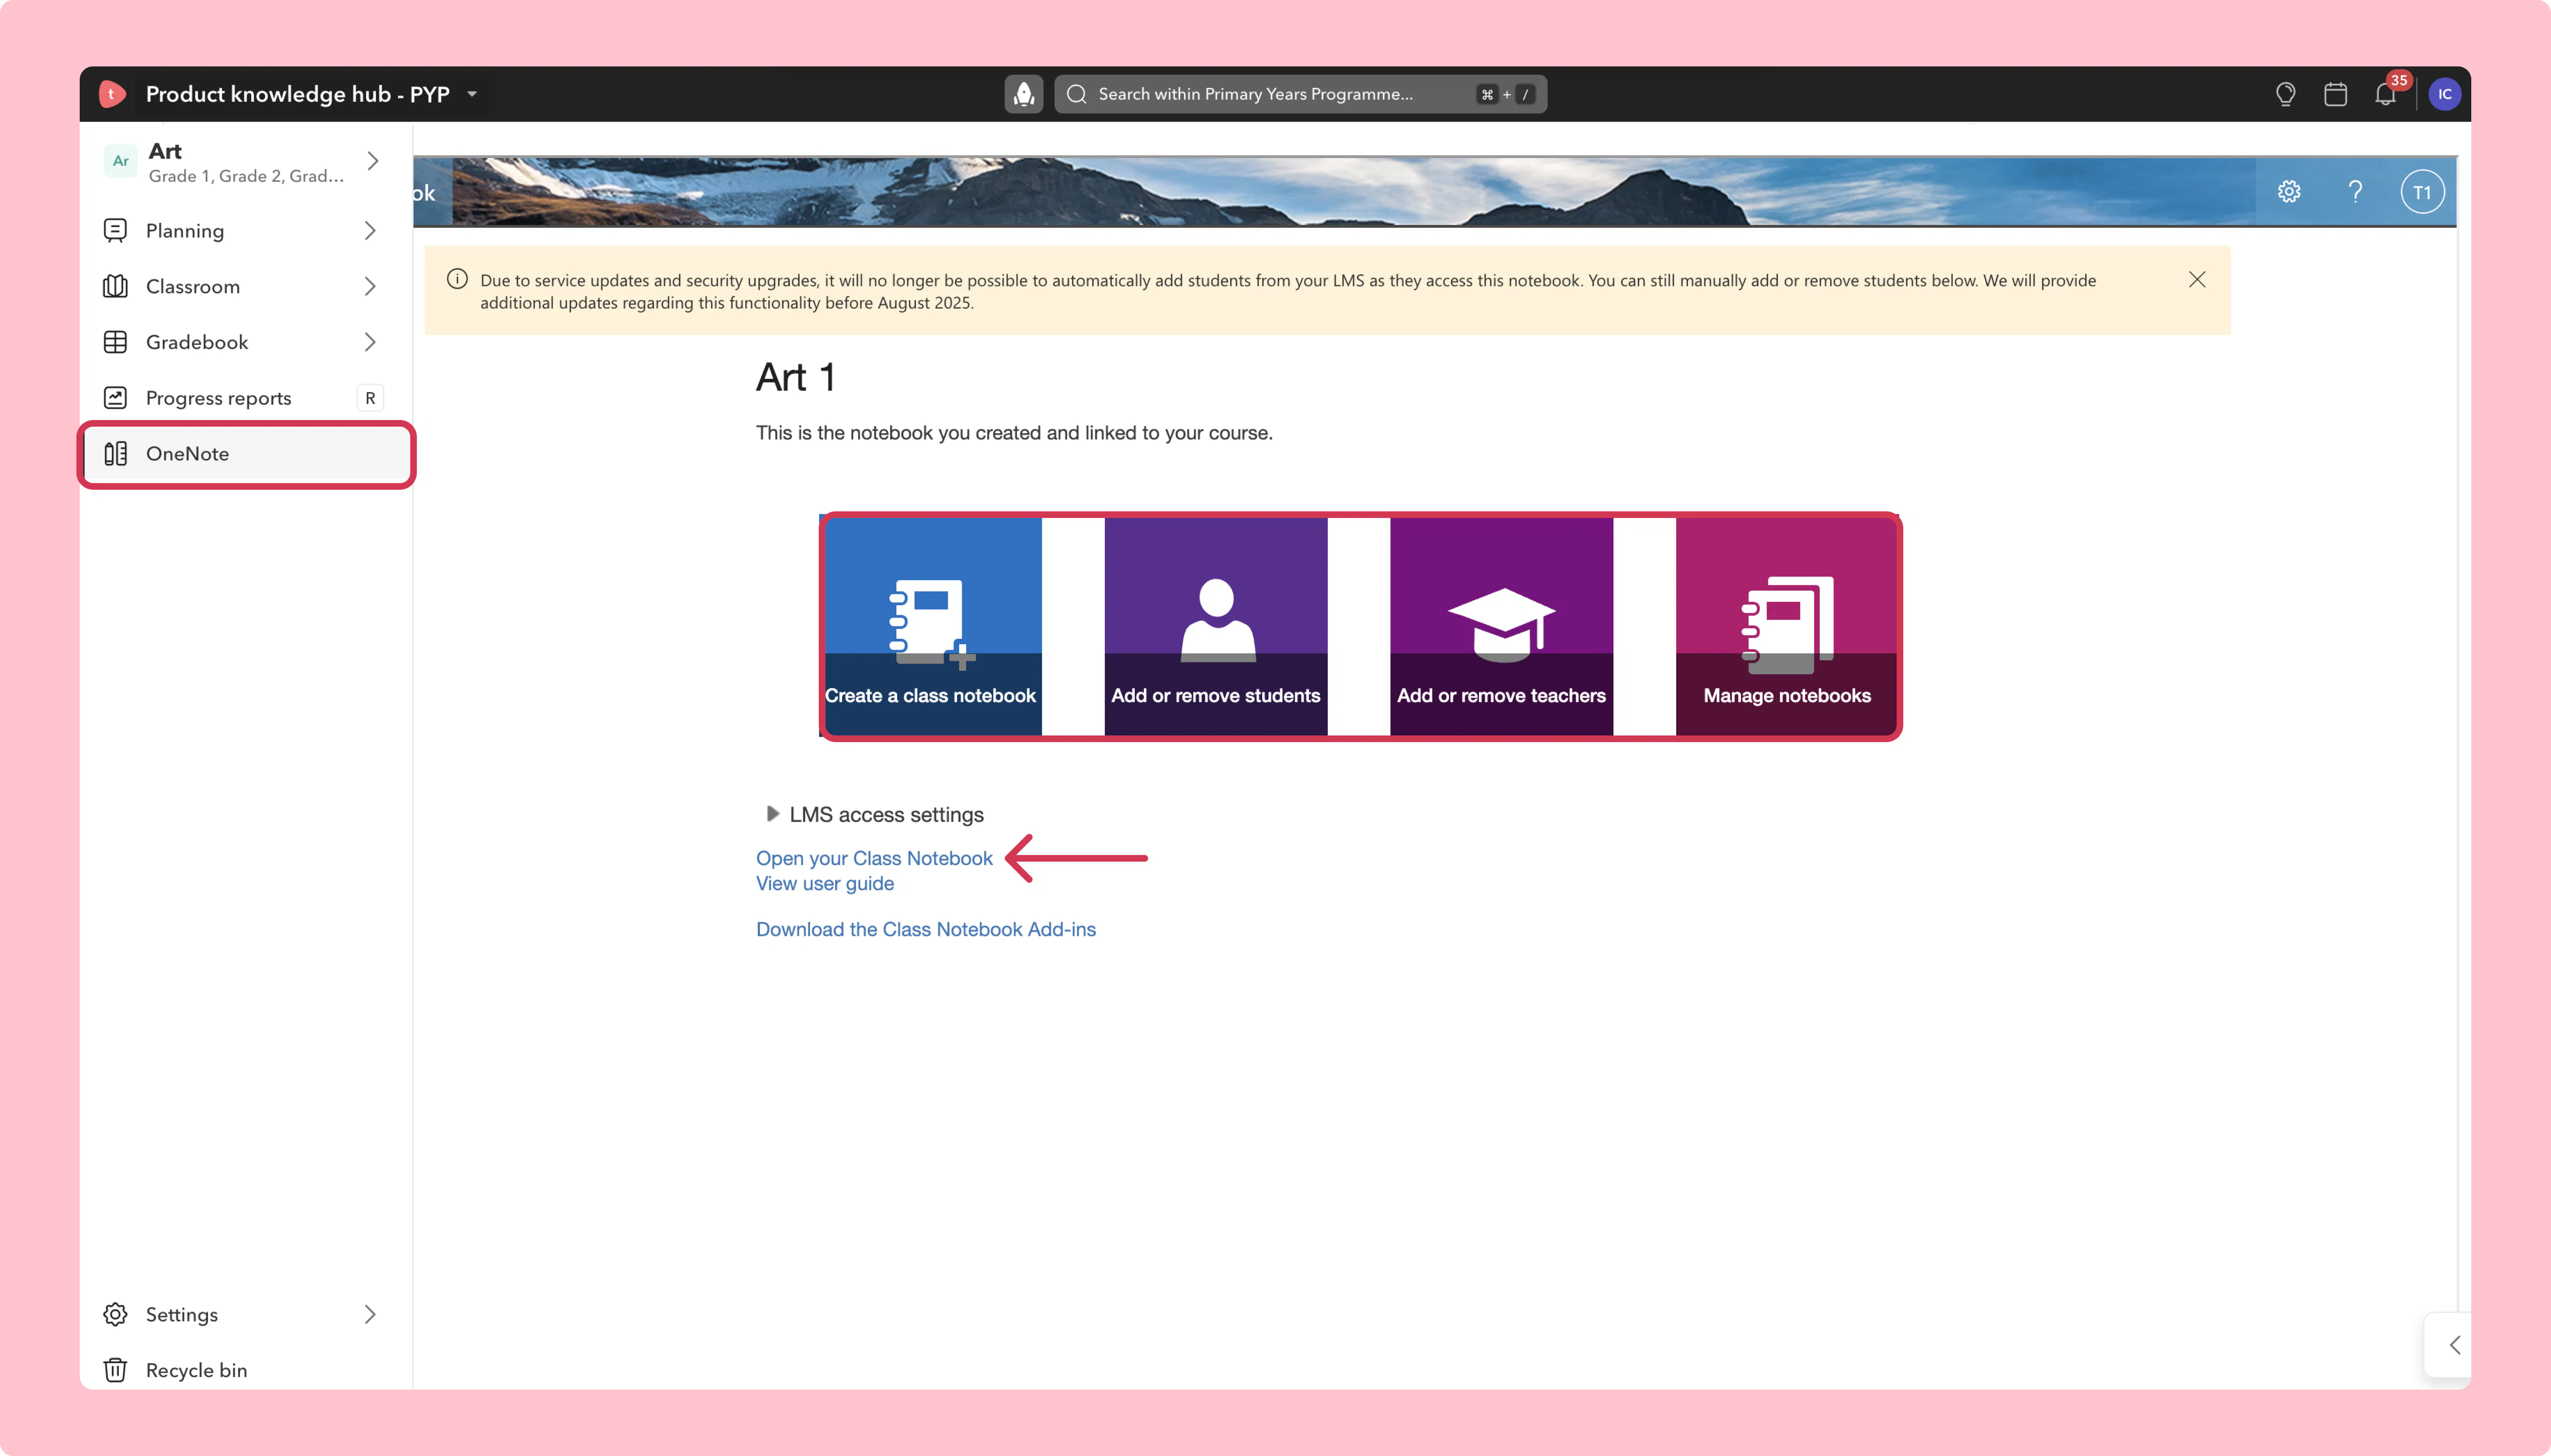Click the 'This is the notebook you created' text
Viewport: 2551px width, 1456px height.
[x=1014, y=433]
